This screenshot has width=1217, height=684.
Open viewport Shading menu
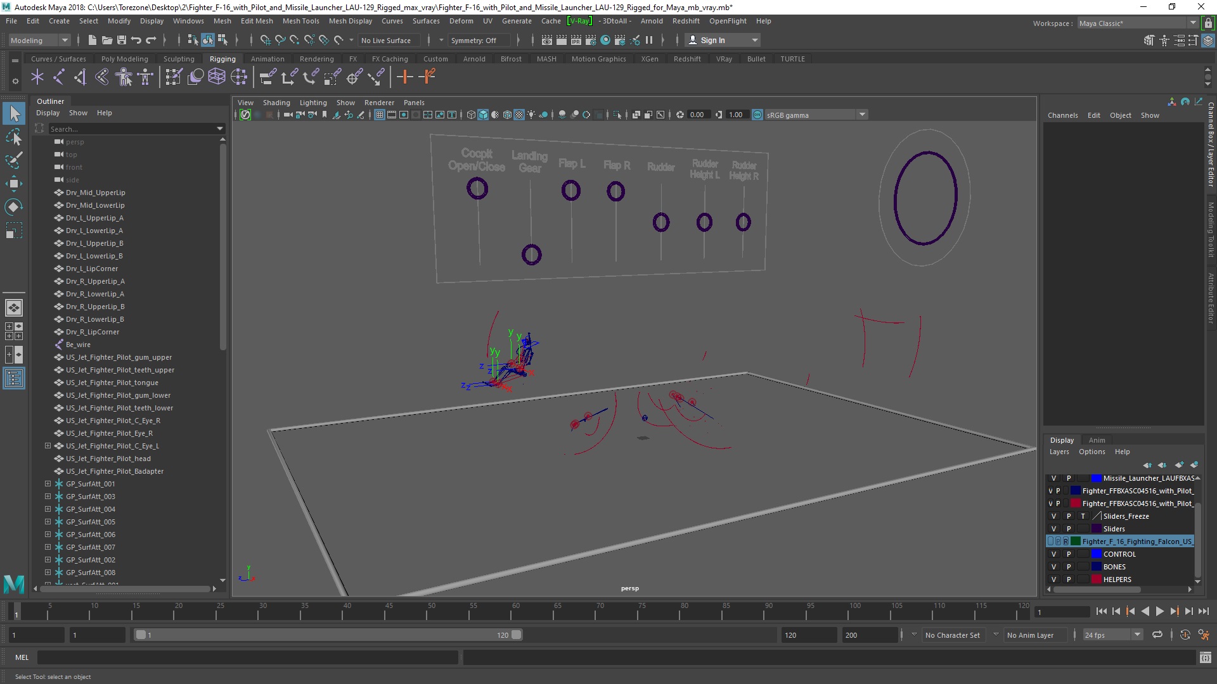pyautogui.click(x=276, y=103)
